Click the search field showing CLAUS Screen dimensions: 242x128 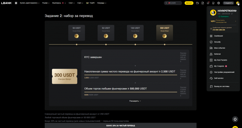coord(173,3)
